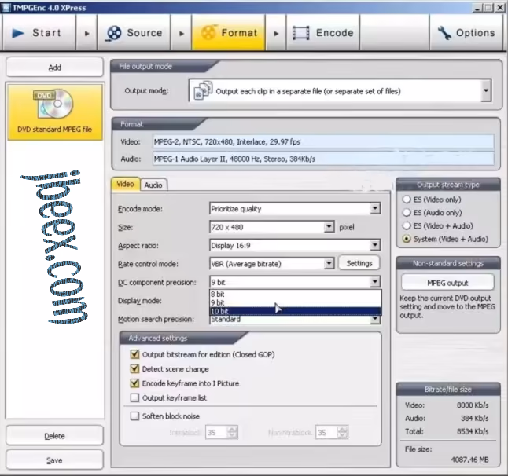Select System (Video + Audio) stream type
This screenshot has height=476, width=508.
pyautogui.click(x=407, y=239)
